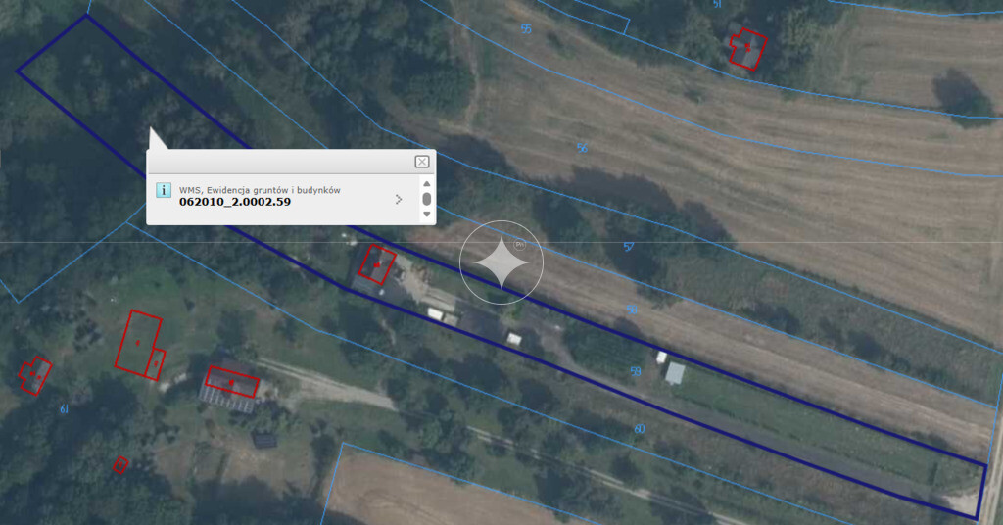Click the popup scrollbar thumb
Screen dimensions: 1003x525
tap(427, 199)
